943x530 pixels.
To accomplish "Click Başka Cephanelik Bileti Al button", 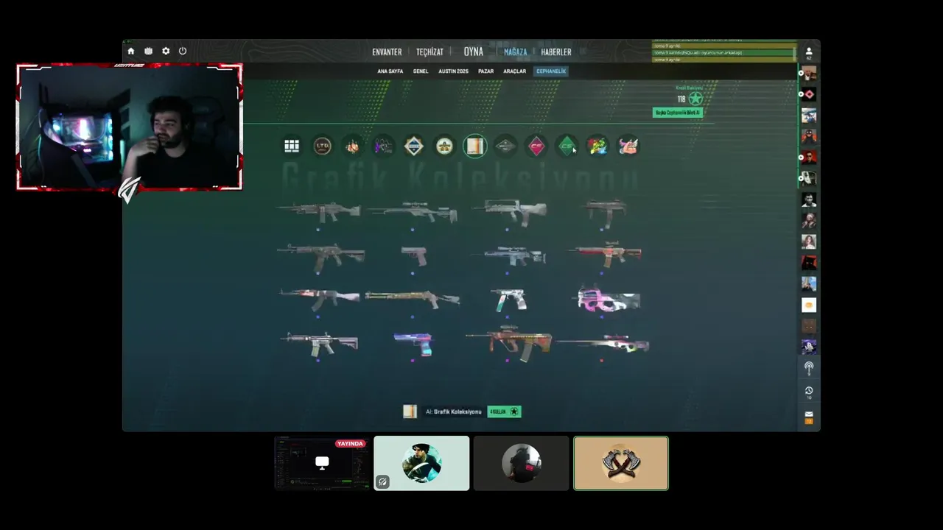I will pos(677,113).
